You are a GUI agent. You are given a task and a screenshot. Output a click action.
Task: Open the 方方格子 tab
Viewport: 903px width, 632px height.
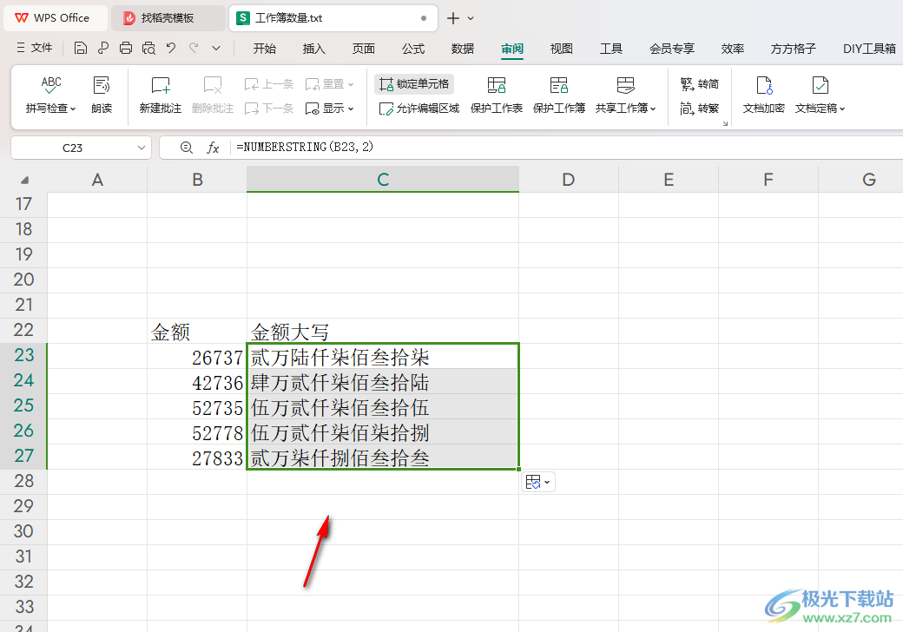pos(793,49)
